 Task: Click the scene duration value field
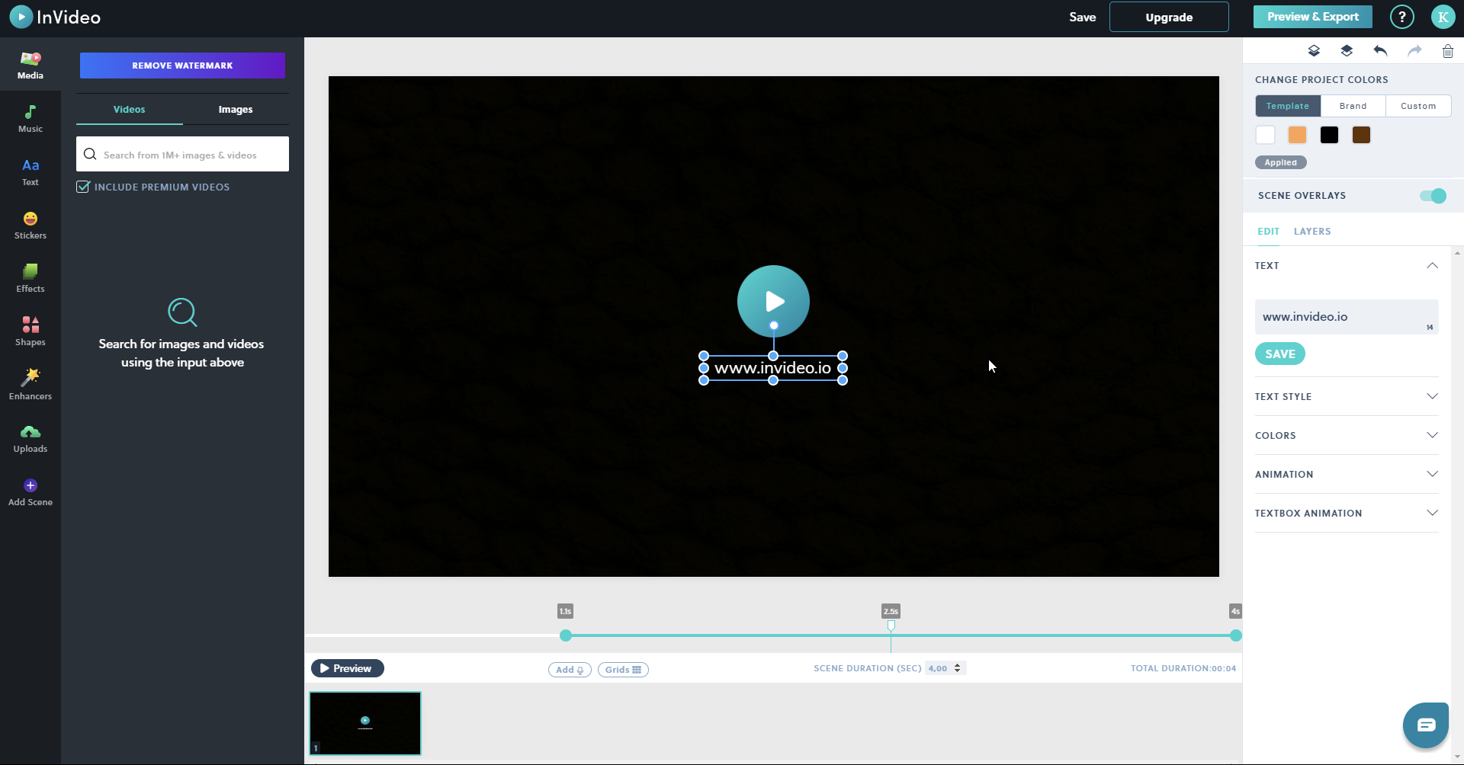click(x=939, y=668)
